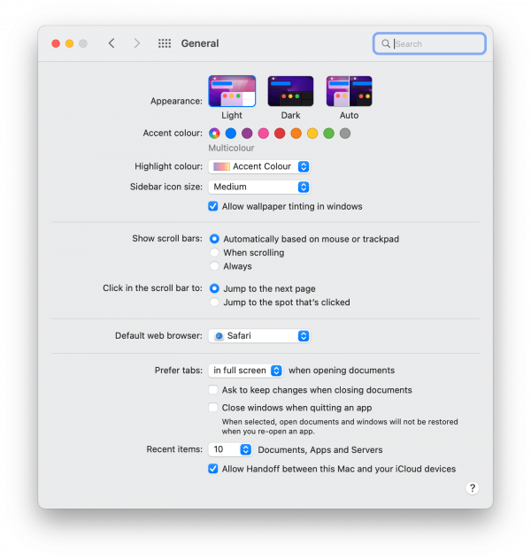Click the magnifying glass search icon
Image resolution: width=531 pixels, height=559 pixels.
[x=386, y=44]
